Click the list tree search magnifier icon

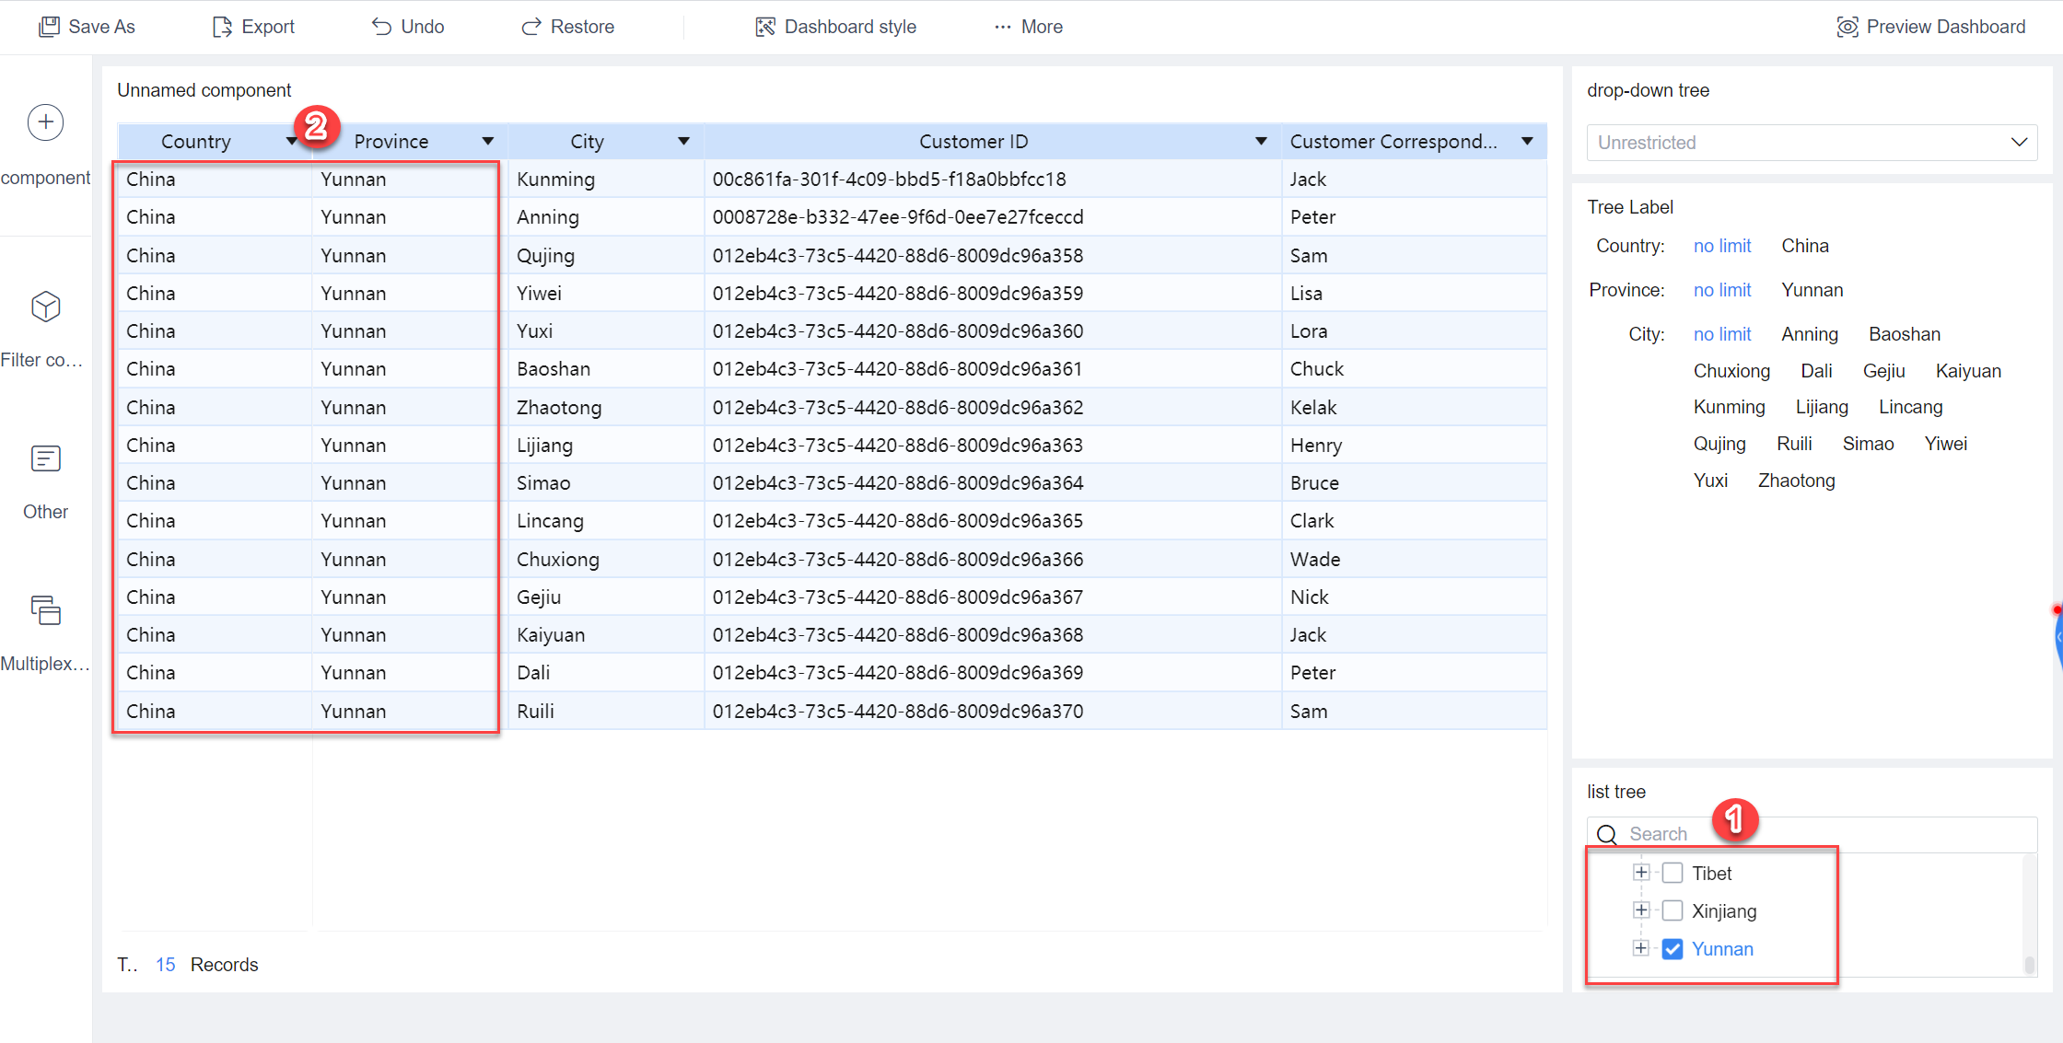1607,834
